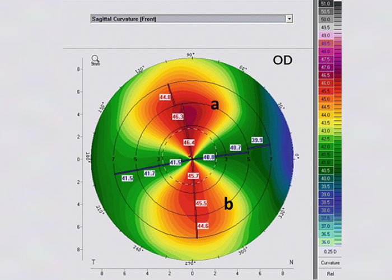Click the 45.5 value on inferior meridian
Viewport: 392px width, 280px height.
coord(200,203)
